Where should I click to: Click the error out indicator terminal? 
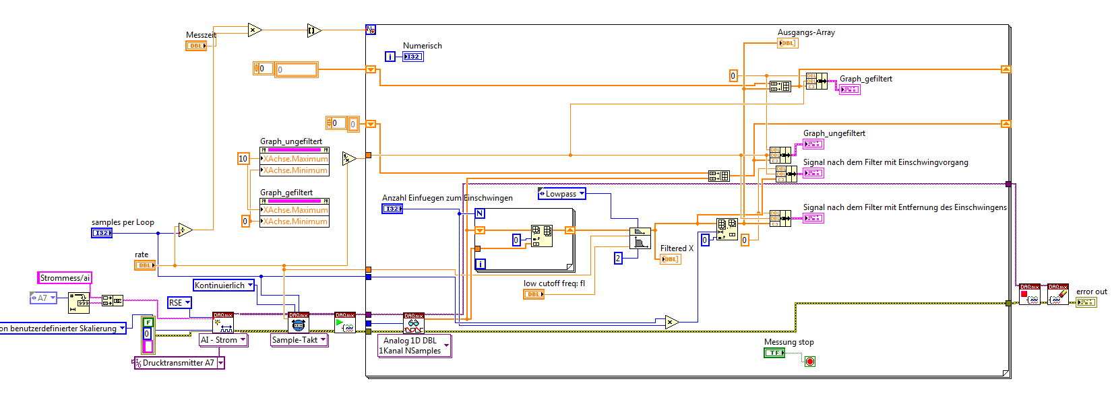(1086, 302)
